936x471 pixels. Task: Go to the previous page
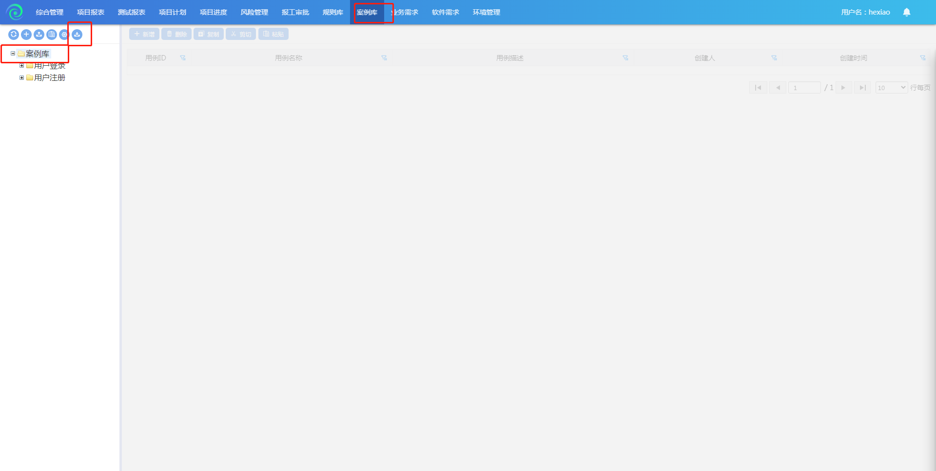pos(778,88)
